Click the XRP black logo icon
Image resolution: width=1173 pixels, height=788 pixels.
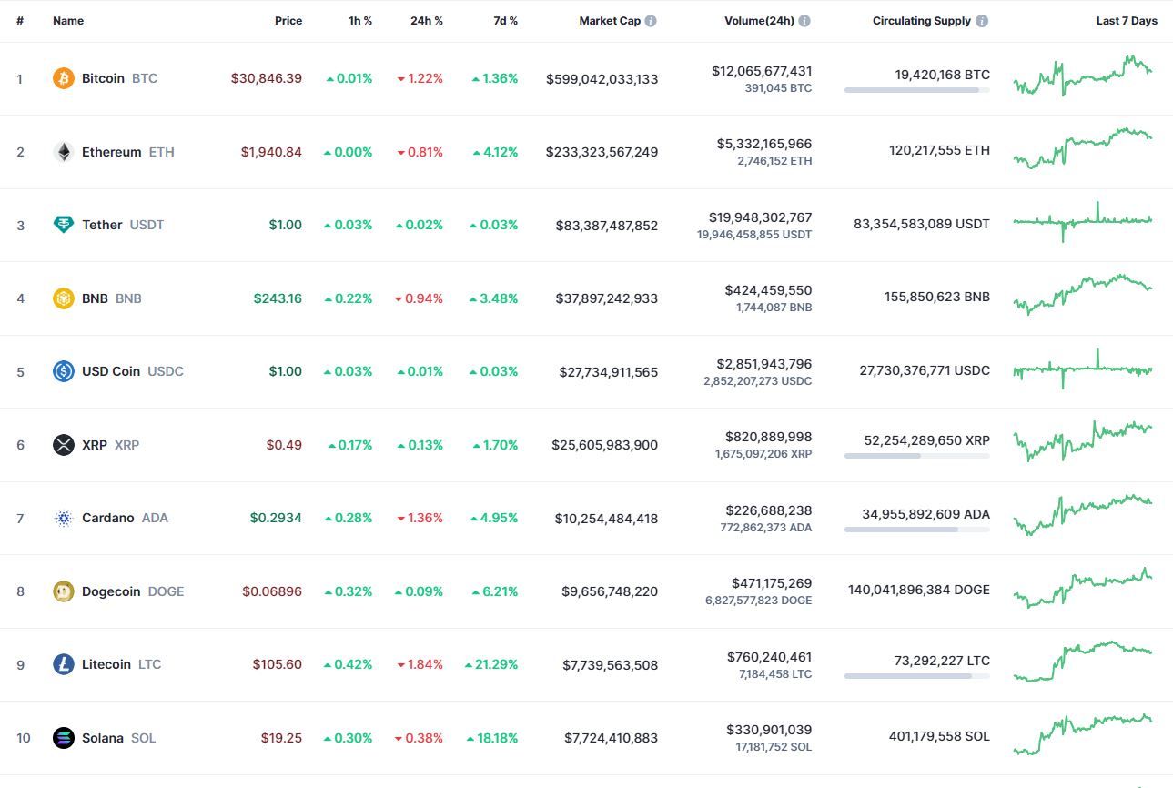click(63, 445)
